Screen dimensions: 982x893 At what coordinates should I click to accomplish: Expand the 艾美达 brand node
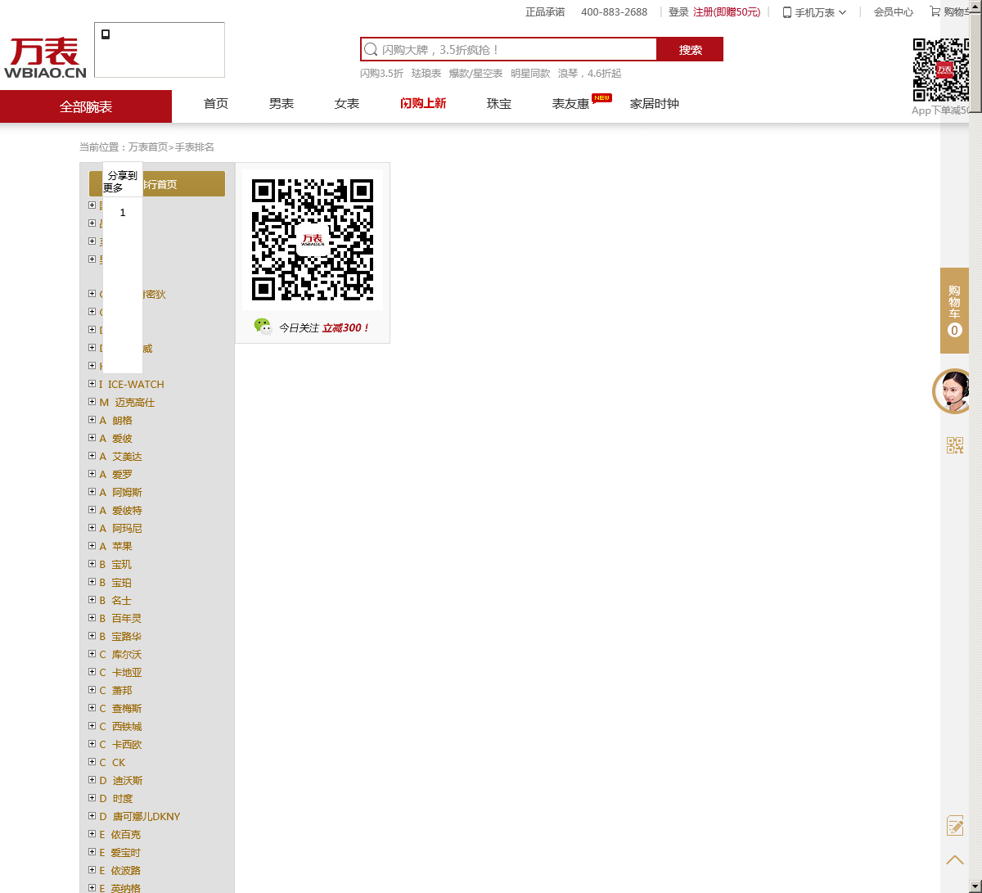(x=92, y=456)
